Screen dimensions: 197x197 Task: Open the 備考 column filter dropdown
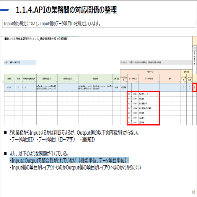pos(179,81)
